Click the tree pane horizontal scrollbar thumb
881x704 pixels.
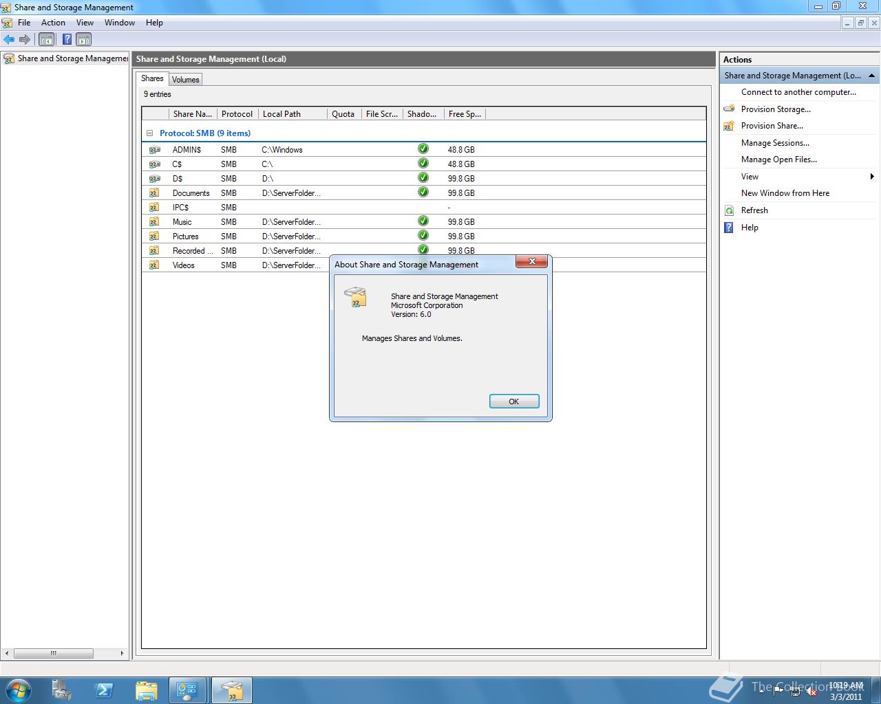click(53, 653)
